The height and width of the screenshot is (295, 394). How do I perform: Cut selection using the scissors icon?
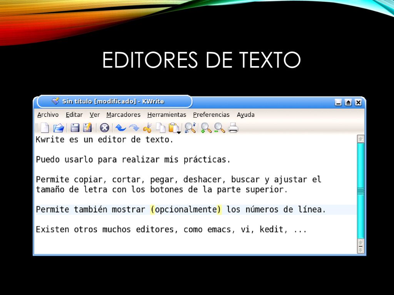147,128
